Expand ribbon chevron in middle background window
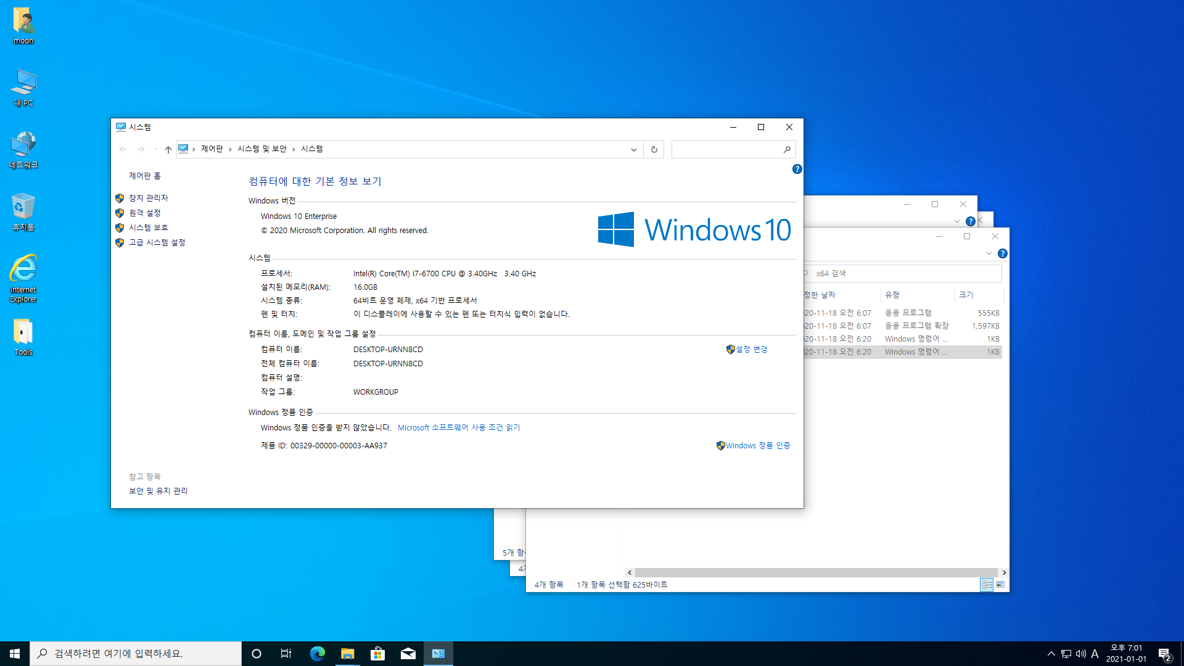The height and width of the screenshot is (666, 1184). tap(956, 221)
